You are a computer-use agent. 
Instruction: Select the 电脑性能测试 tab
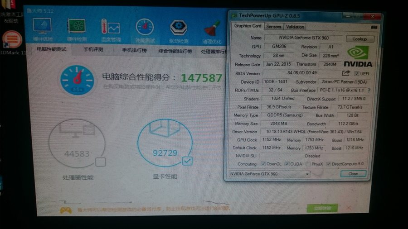52,49
